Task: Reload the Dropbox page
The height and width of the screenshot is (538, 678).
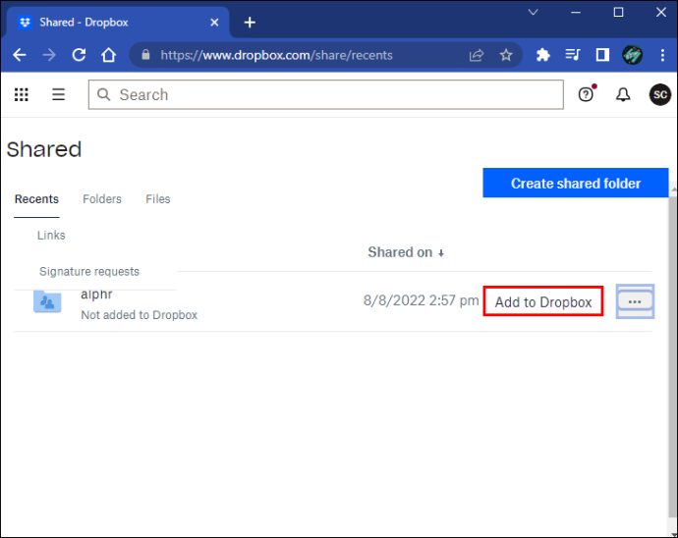Action: tap(79, 55)
